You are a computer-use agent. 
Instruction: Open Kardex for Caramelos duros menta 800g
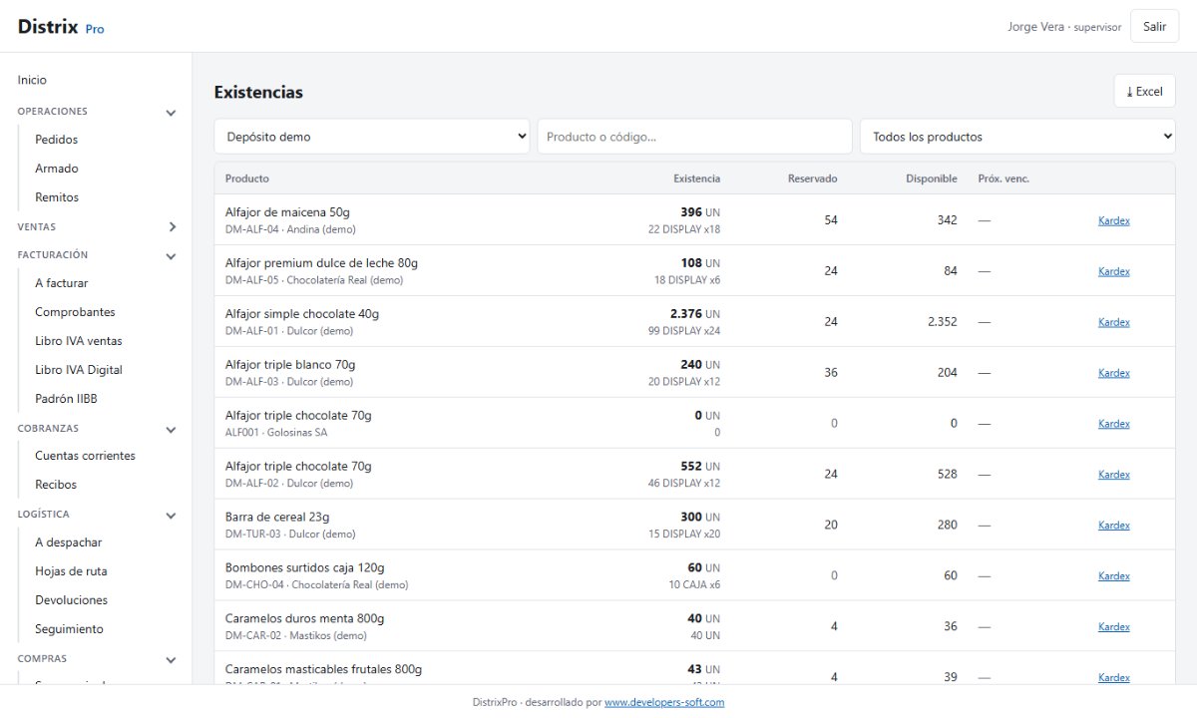pyautogui.click(x=1114, y=627)
